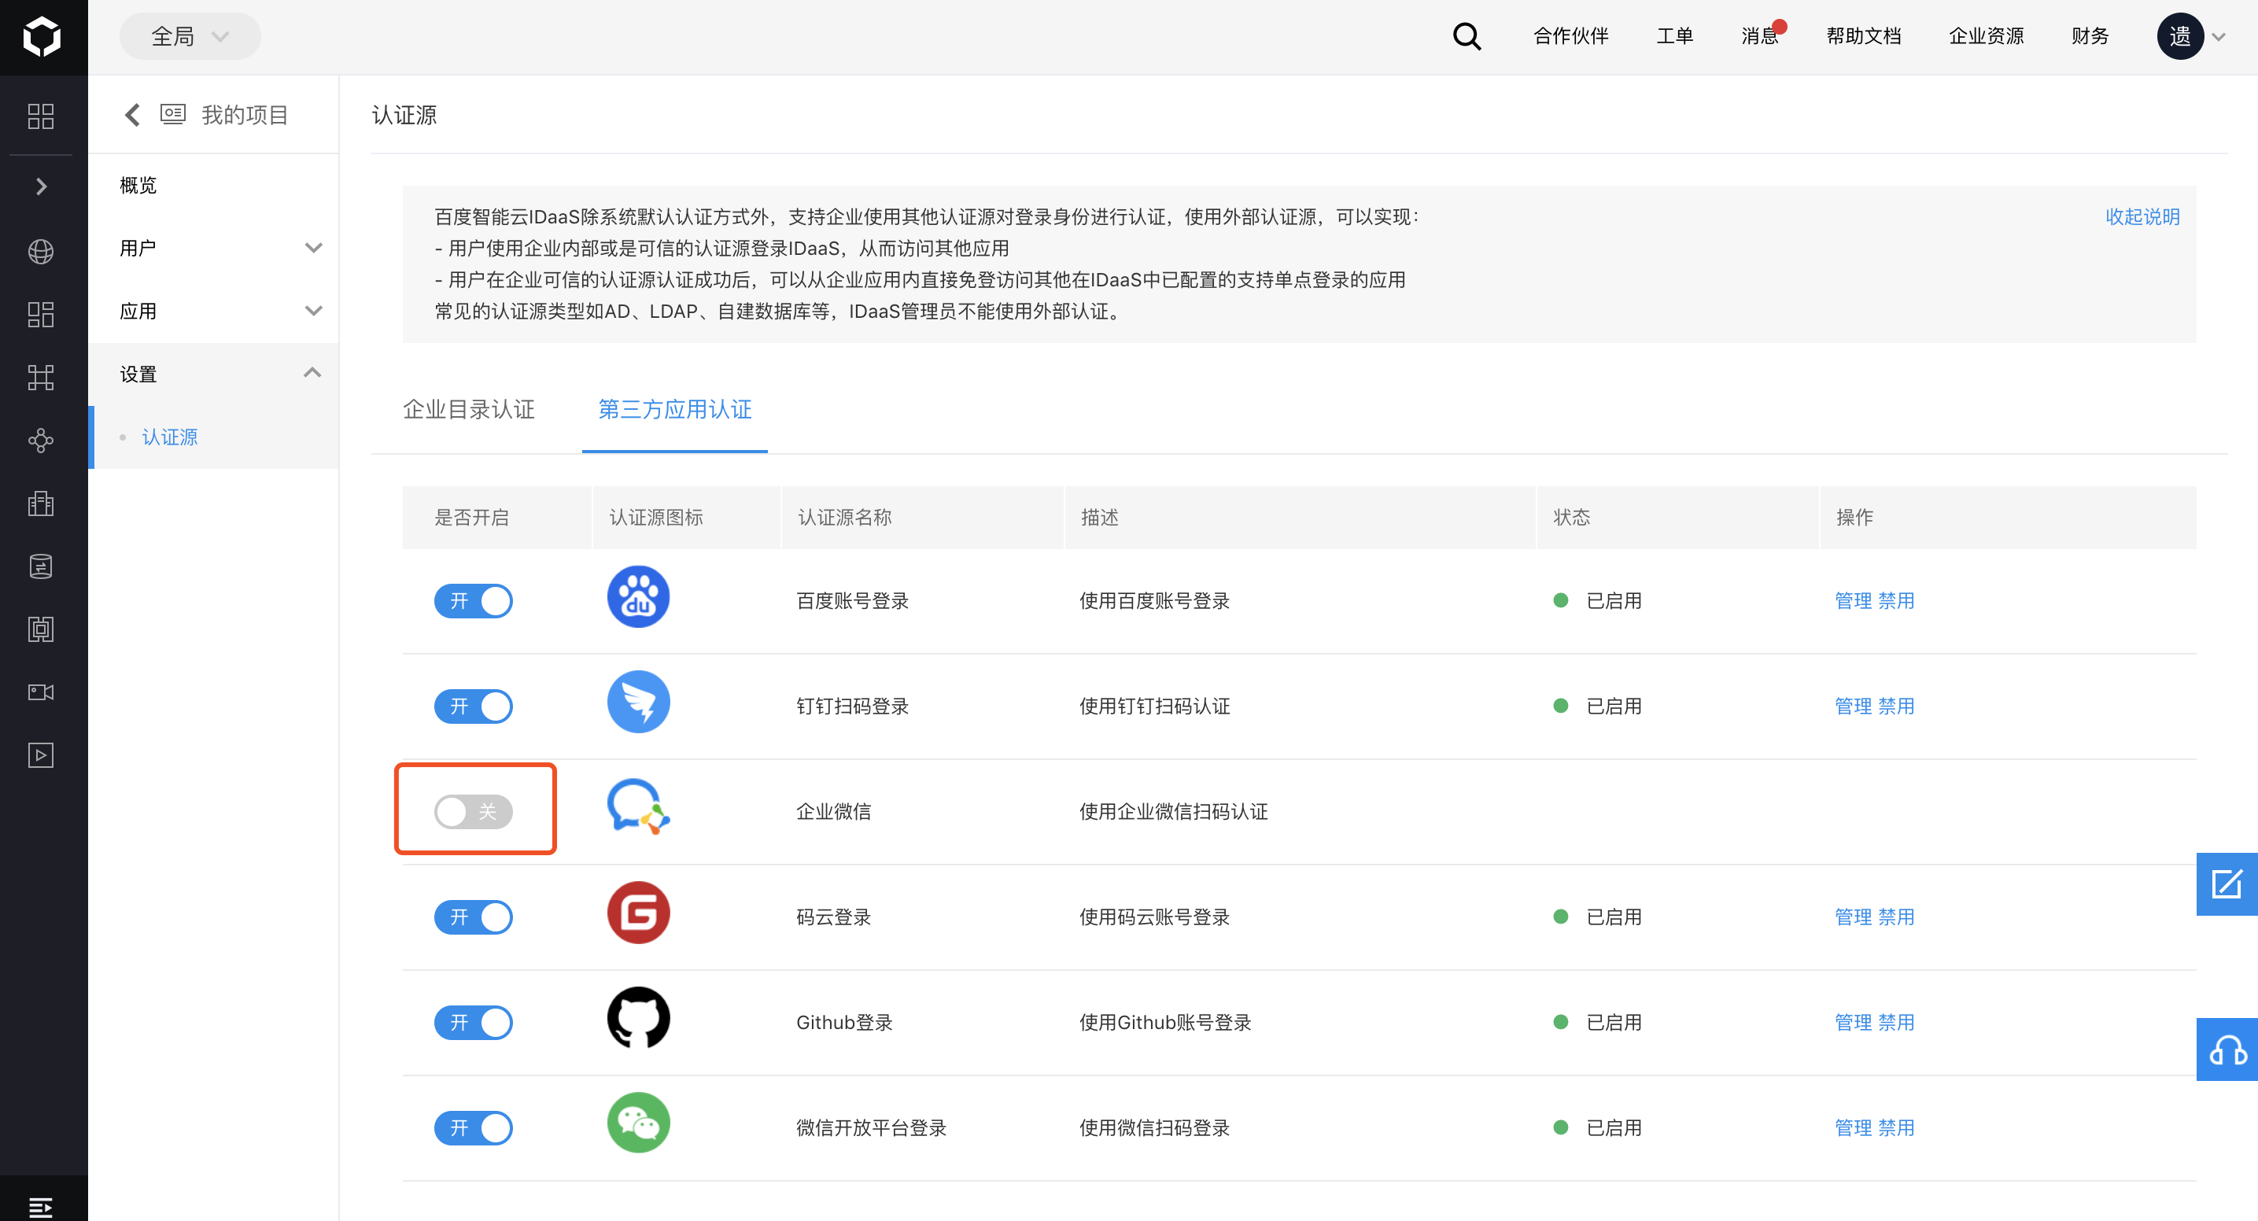
Task: Open the floating feedback edit button
Action: click(x=2227, y=883)
